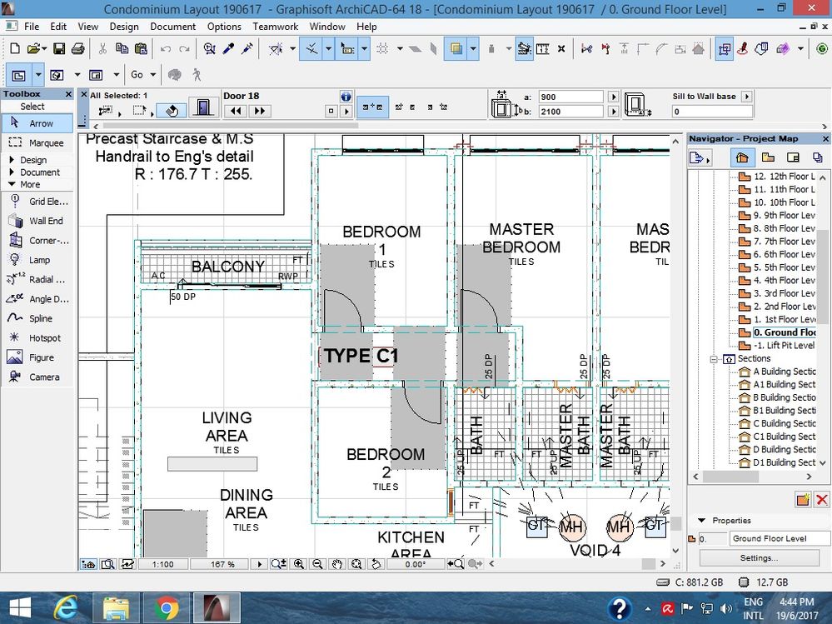The image size is (832, 624).
Task: Open Google Chrome from the taskbar
Action: [166, 607]
